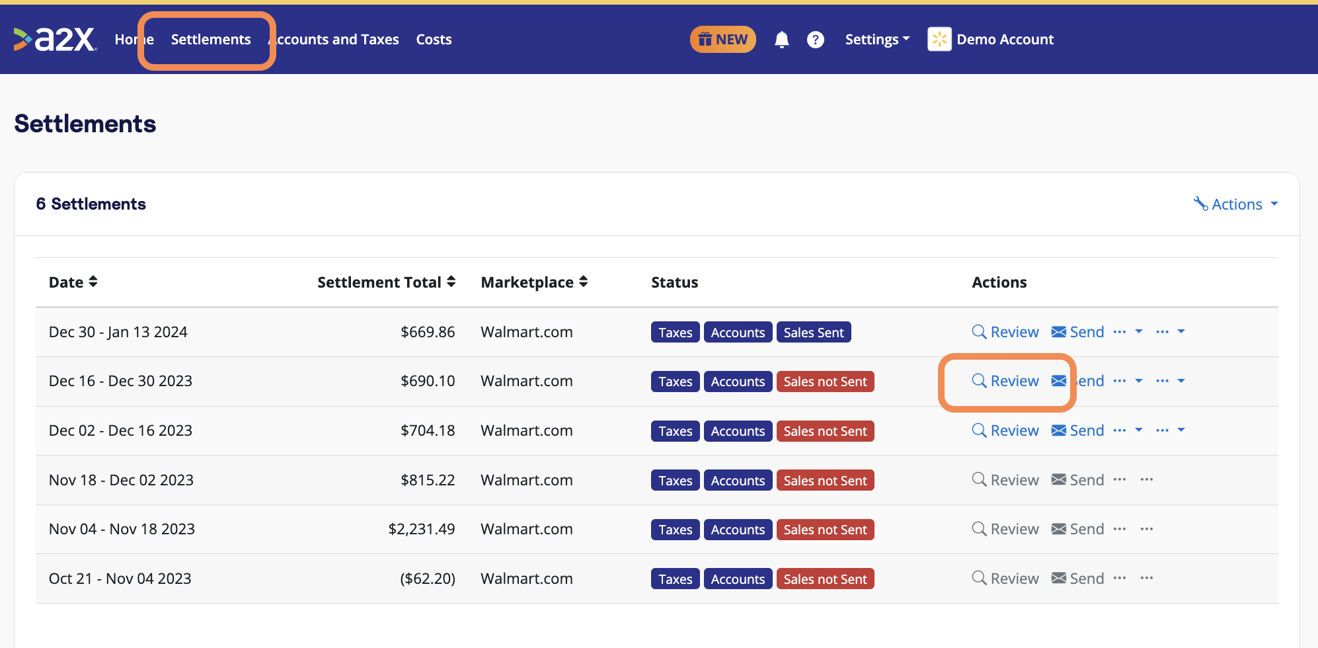Select the ($62.20) settlement total
The height and width of the screenshot is (648, 1318).
(428, 579)
